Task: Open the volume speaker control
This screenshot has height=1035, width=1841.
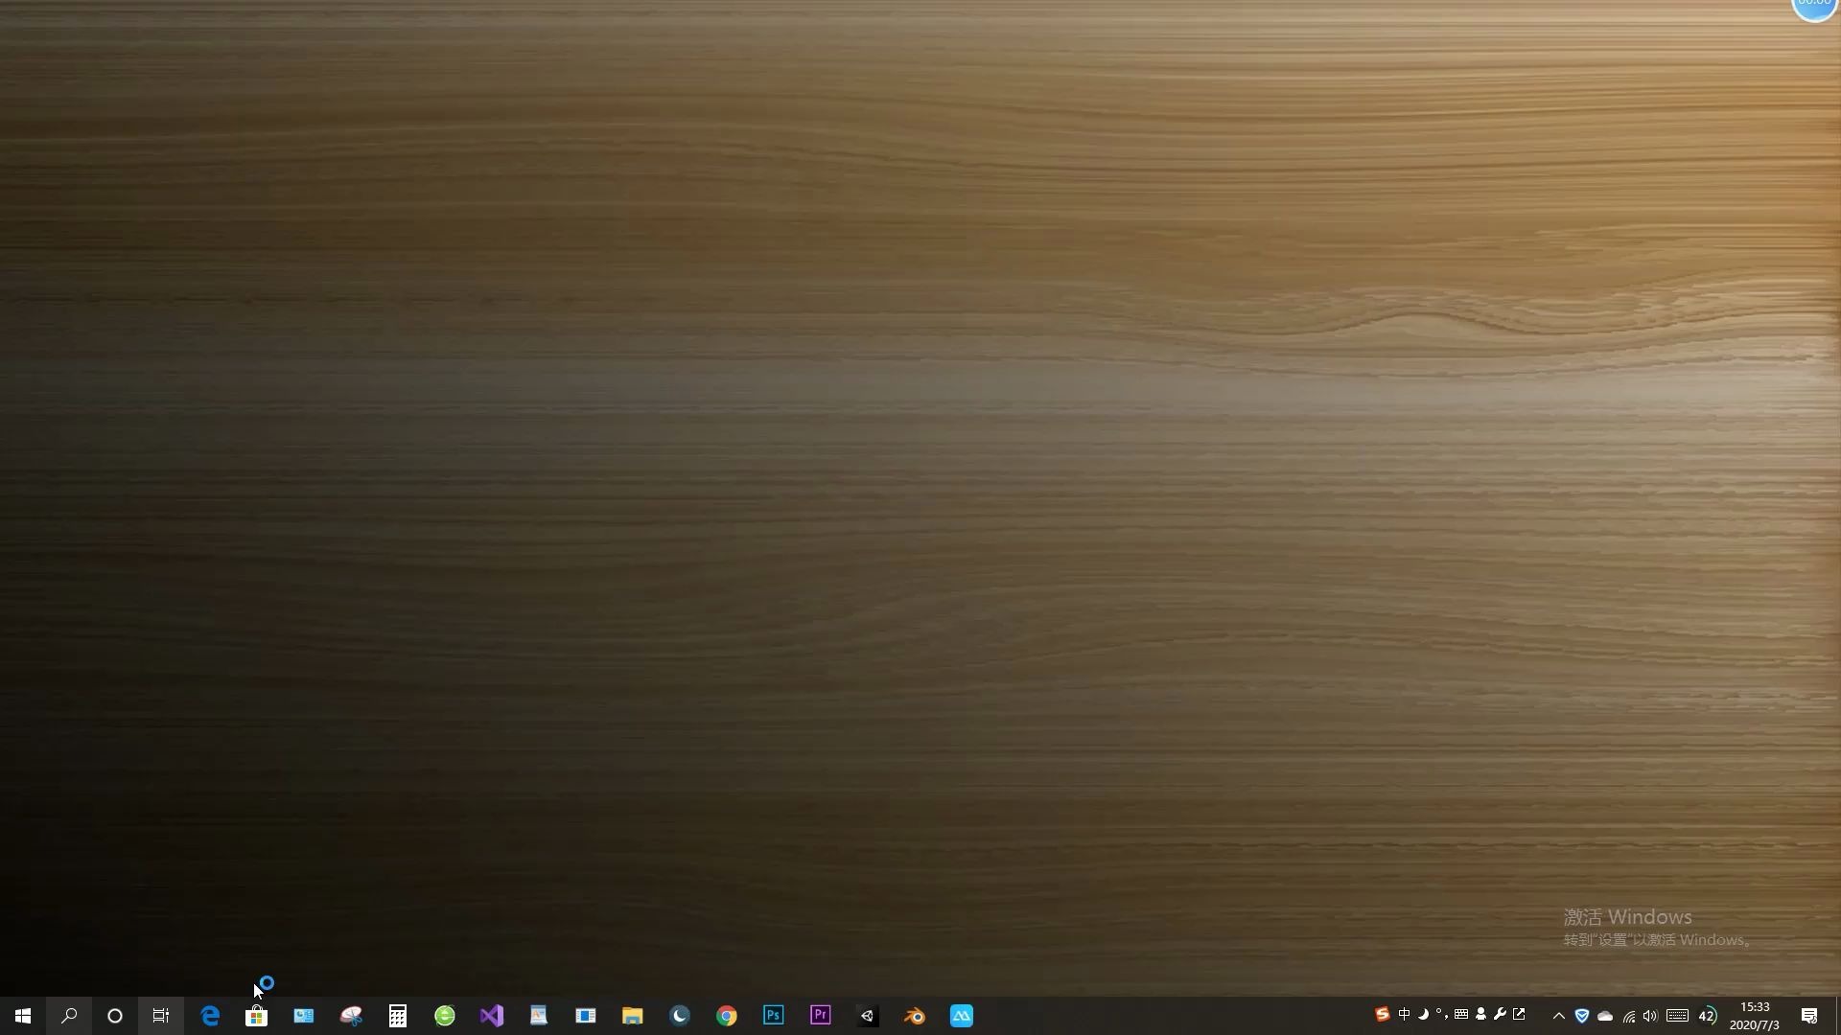Action: (x=1650, y=1016)
